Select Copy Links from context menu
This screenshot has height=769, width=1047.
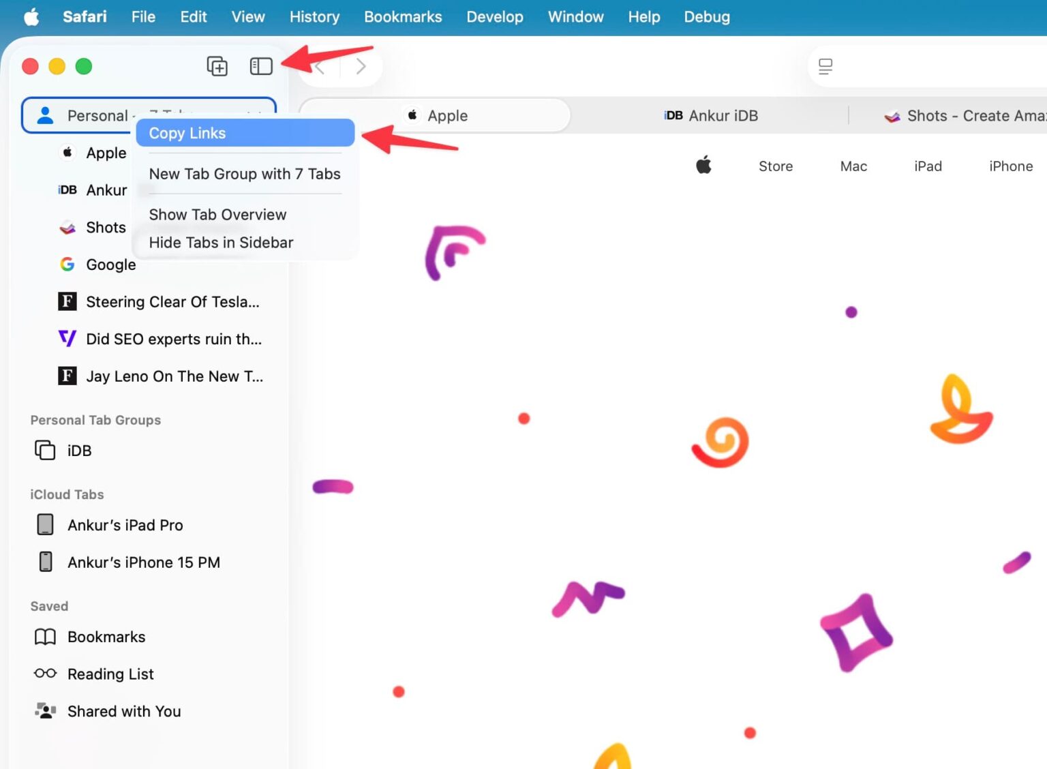(x=245, y=133)
